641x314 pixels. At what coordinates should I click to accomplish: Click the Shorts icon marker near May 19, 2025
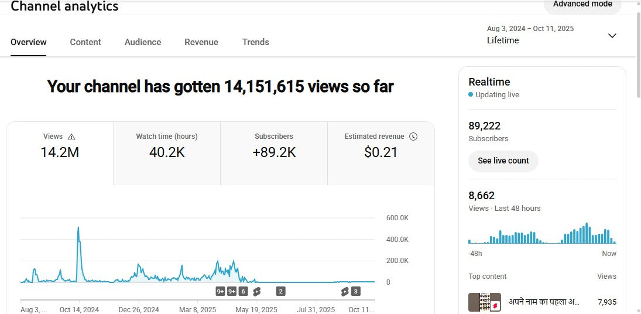click(x=256, y=291)
